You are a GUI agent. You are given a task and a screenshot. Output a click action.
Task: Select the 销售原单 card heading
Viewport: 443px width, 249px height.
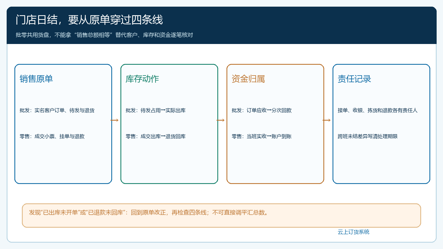pyautogui.click(x=36, y=79)
